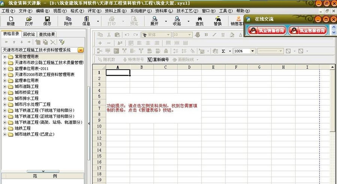Expand the 城市道路工程 folder
337x184 pixels.
tap(5, 86)
